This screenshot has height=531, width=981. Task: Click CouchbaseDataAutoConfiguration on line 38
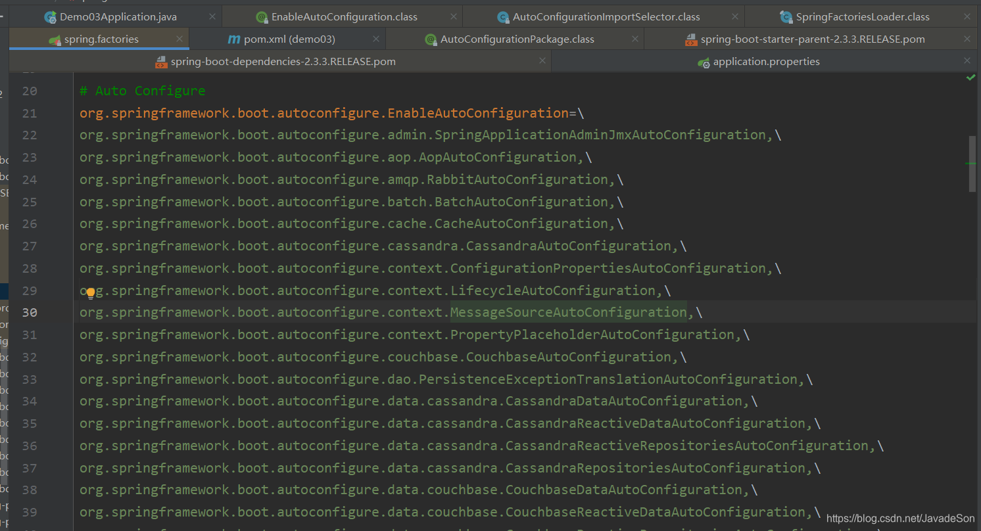click(624, 490)
